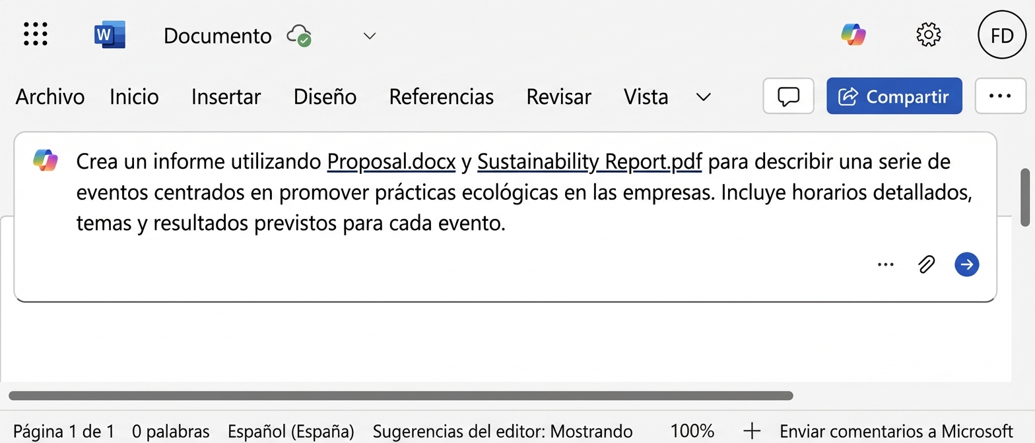Click the Compartir button

coord(894,96)
